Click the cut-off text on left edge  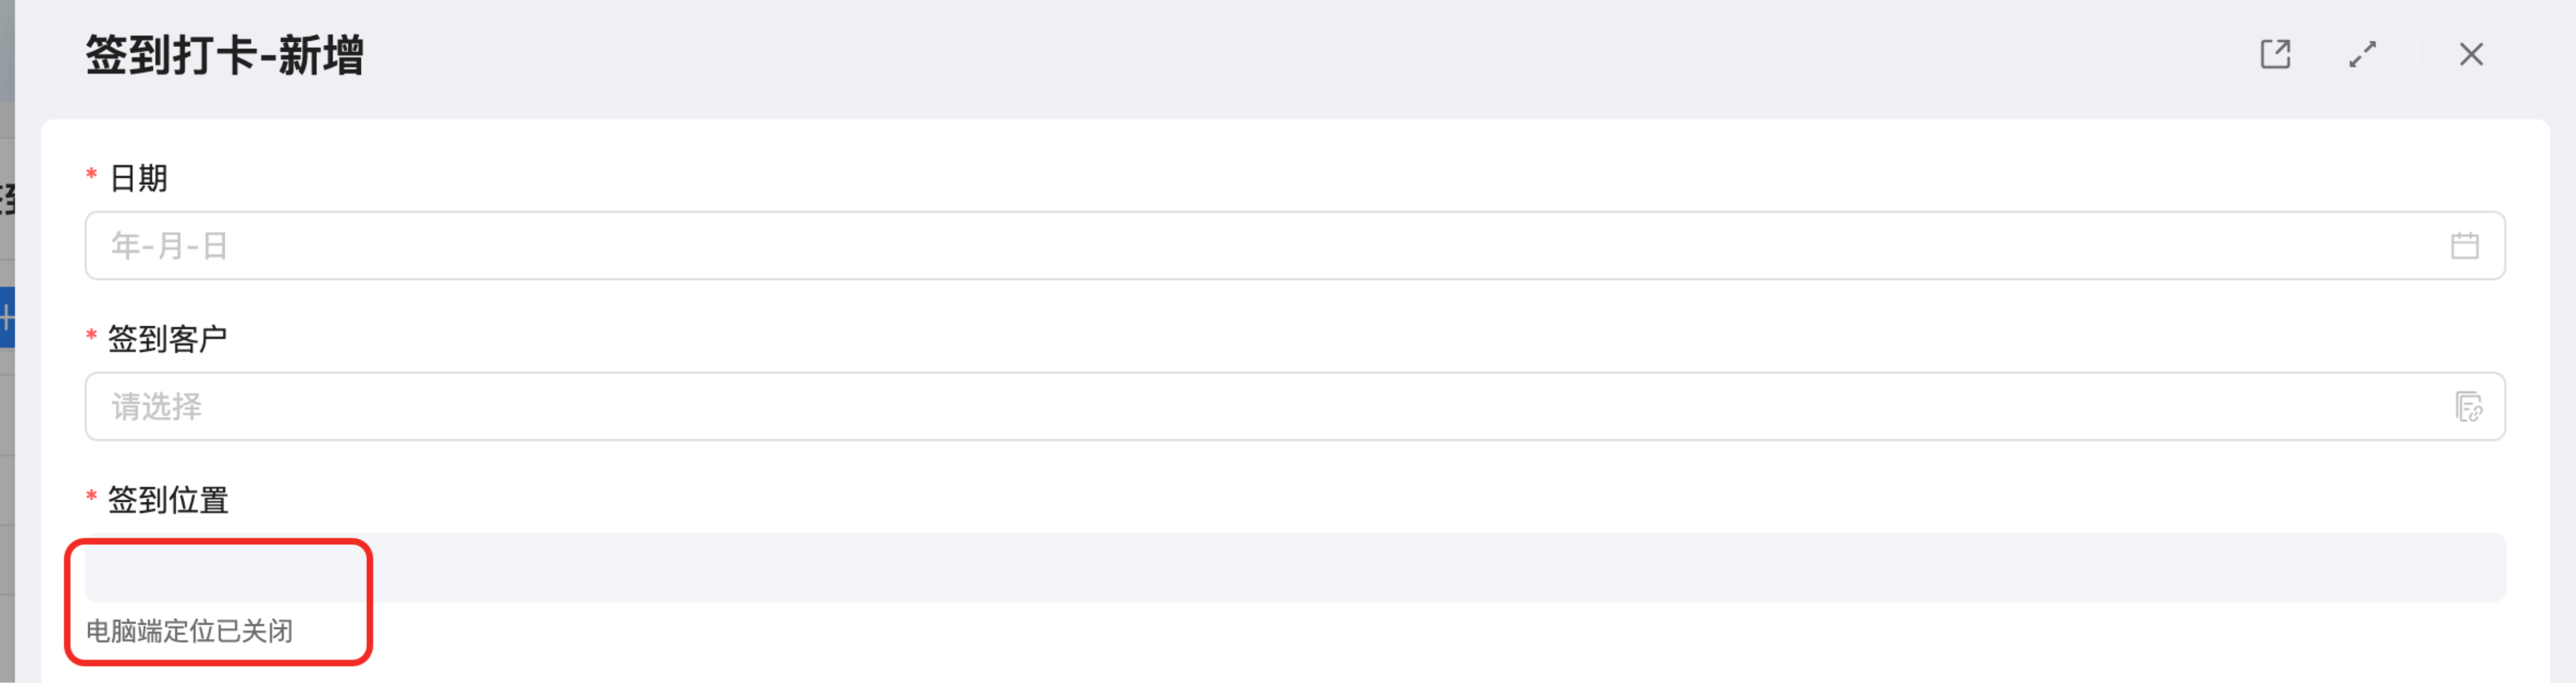(7, 199)
